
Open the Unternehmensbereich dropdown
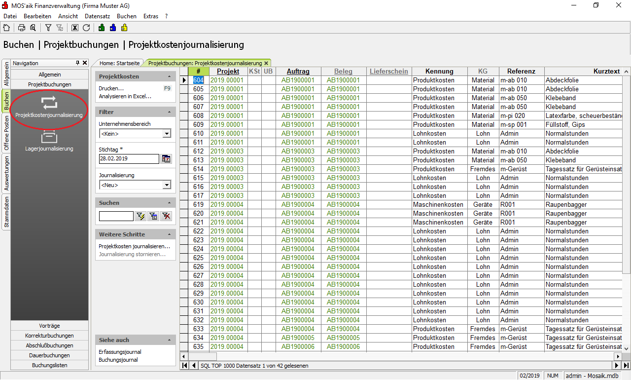coord(167,134)
